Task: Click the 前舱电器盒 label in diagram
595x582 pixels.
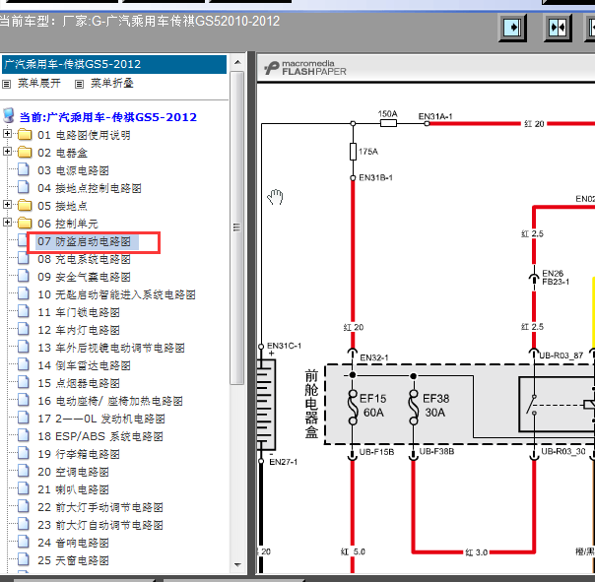Action: pyautogui.click(x=311, y=405)
